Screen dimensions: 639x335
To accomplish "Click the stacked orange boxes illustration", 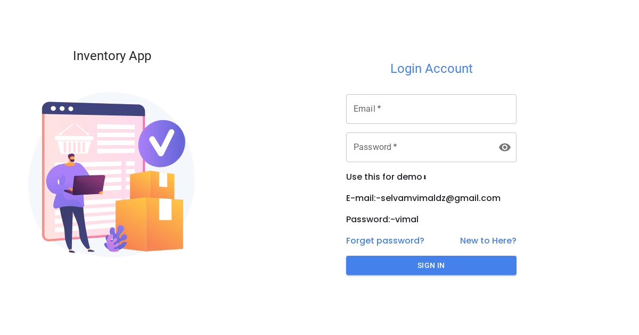I will pos(152,218).
